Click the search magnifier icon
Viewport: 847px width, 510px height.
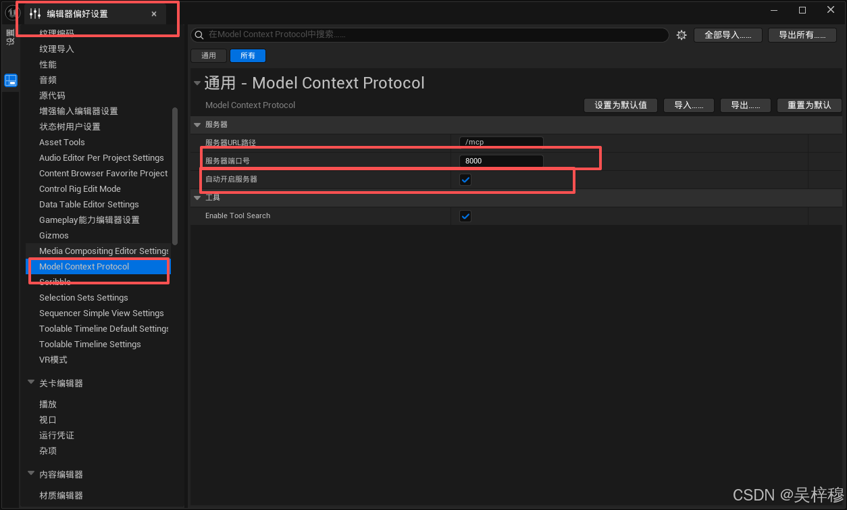point(199,35)
